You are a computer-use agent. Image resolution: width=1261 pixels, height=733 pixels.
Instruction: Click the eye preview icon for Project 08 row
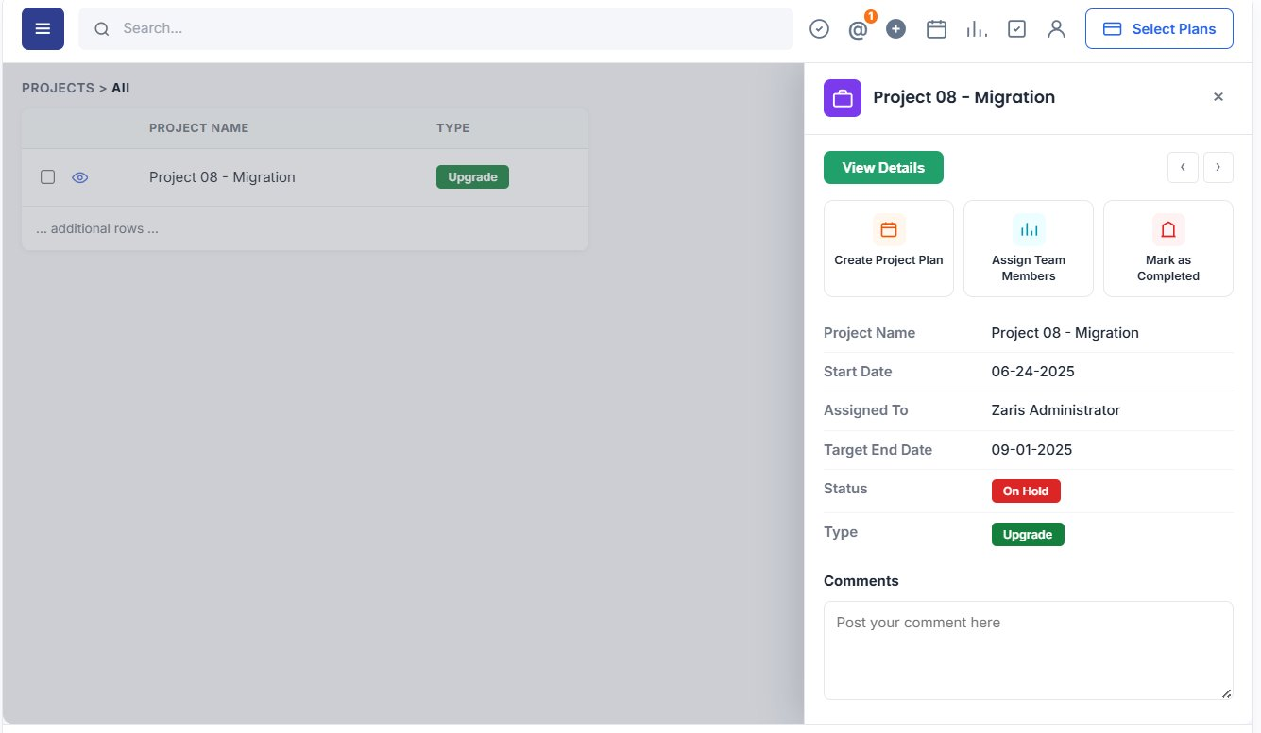click(80, 177)
